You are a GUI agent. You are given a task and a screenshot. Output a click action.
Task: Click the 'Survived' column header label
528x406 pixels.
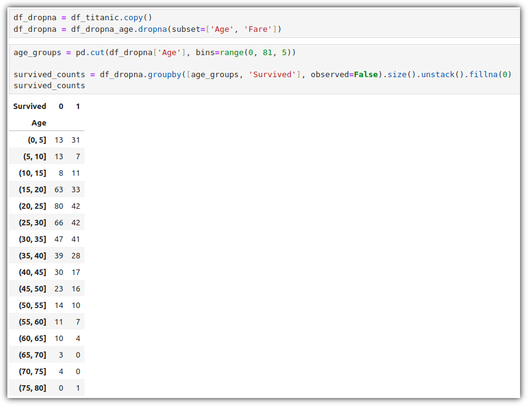pyautogui.click(x=29, y=107)
